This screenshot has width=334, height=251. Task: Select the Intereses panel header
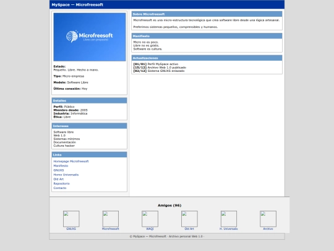coord(89,126)
